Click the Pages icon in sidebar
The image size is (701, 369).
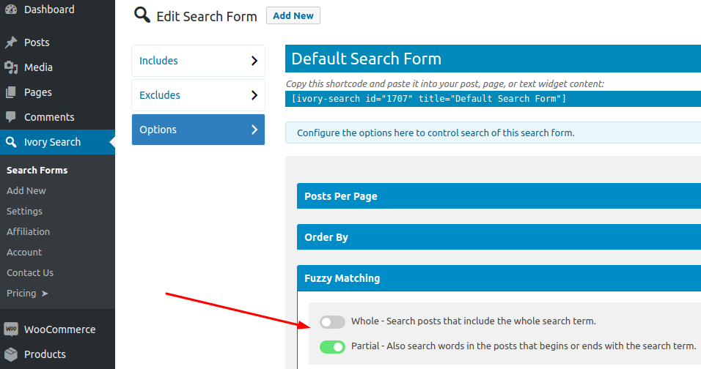11,92
